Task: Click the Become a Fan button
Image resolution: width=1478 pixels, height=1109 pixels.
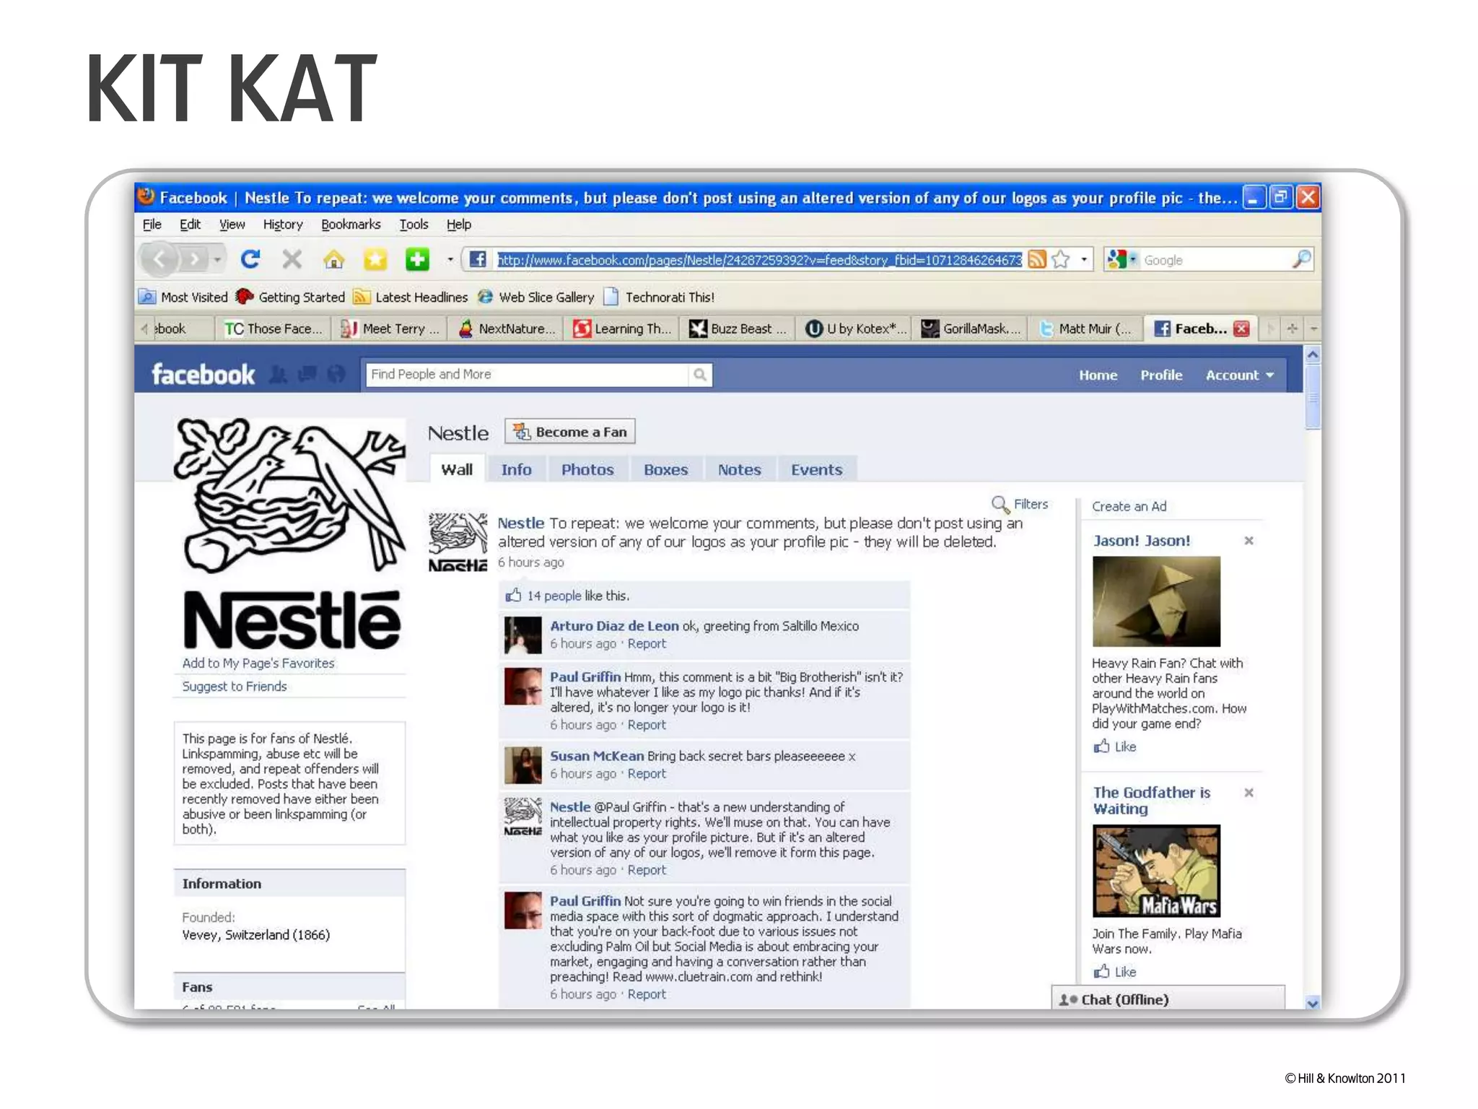Action: [x=570, y=432]
